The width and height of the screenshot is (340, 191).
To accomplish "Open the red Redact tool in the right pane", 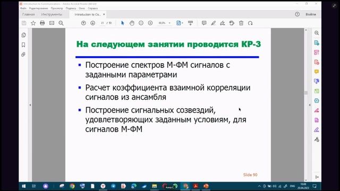I will [317, 110].
